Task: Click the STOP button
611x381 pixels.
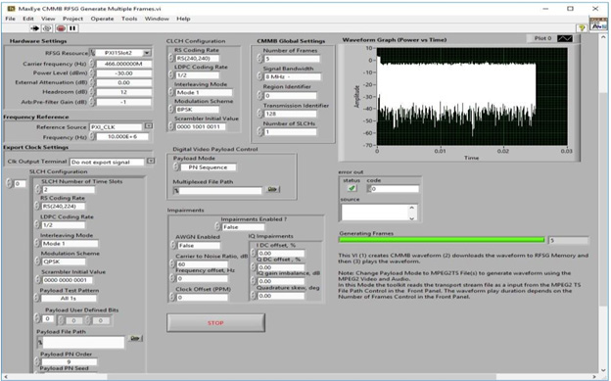Action: (215, 323)
